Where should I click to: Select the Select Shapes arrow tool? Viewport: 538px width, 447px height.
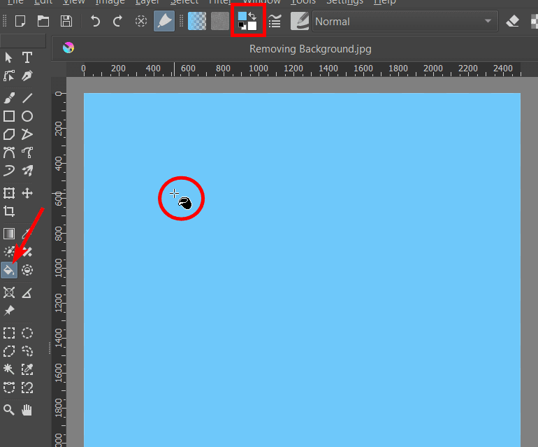coord(9,57)
